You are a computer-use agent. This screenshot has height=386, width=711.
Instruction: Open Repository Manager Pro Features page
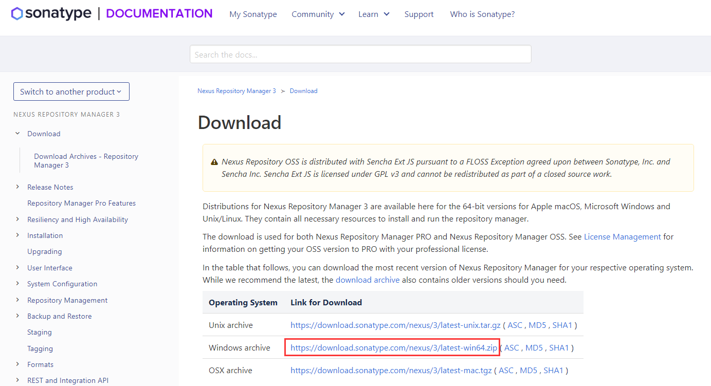tap(81, 204)
